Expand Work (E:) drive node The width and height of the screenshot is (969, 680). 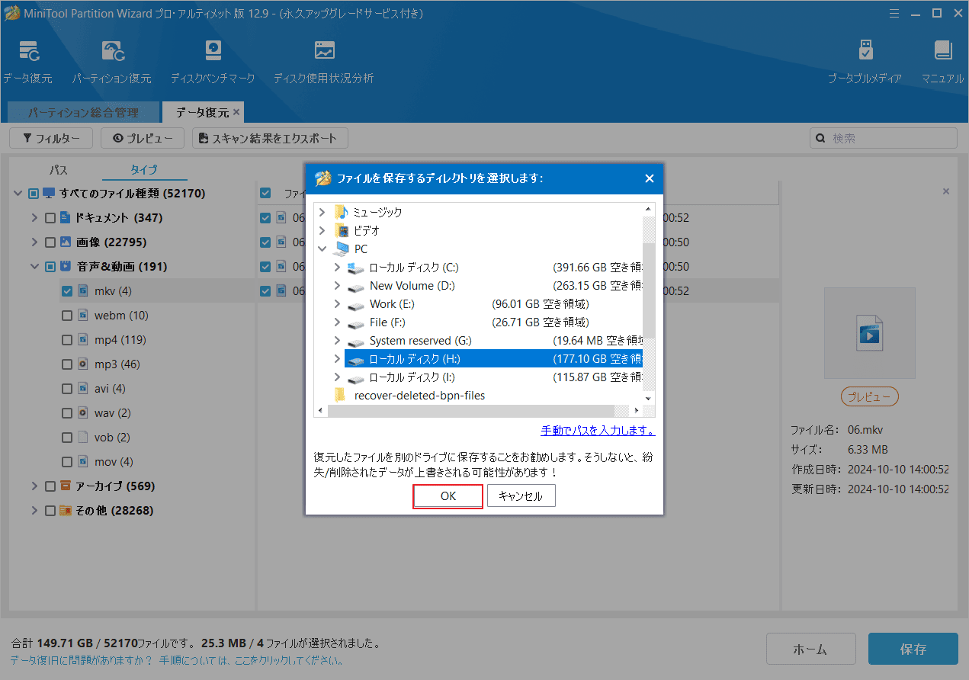[337, 304]
